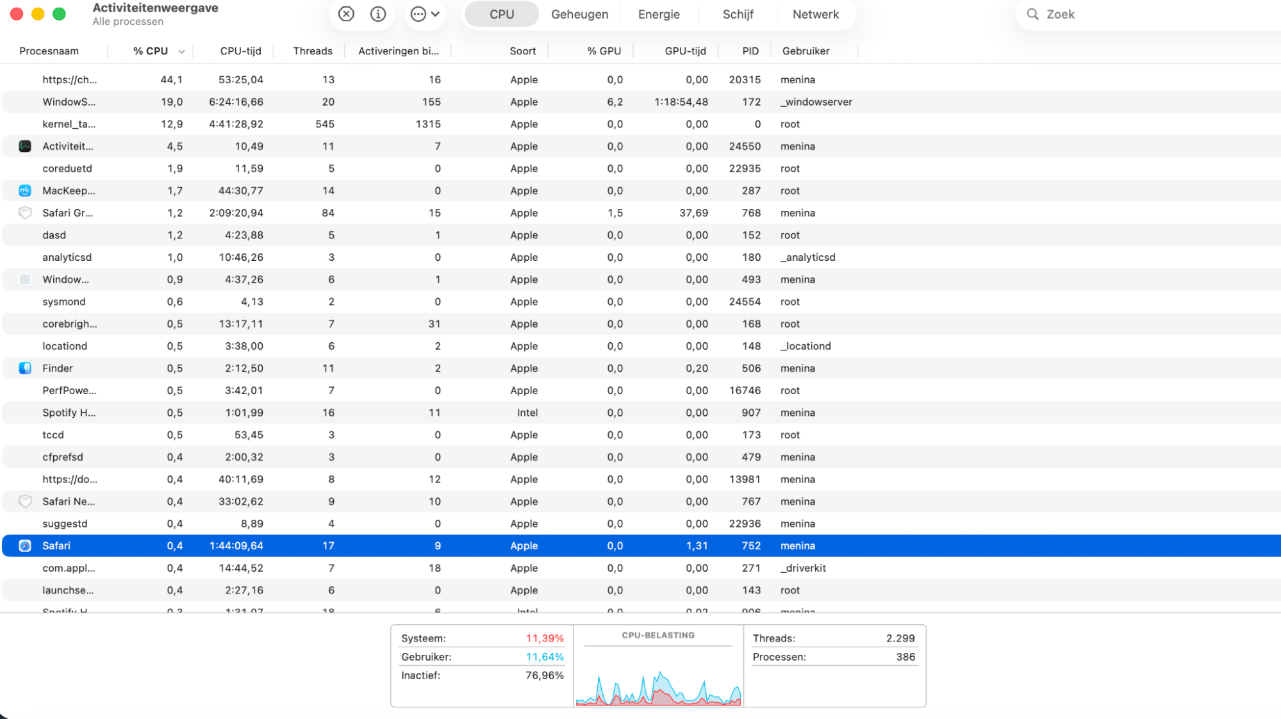
Task: Sort processes by the CPU-tijd column
Action: click(240, 51)
